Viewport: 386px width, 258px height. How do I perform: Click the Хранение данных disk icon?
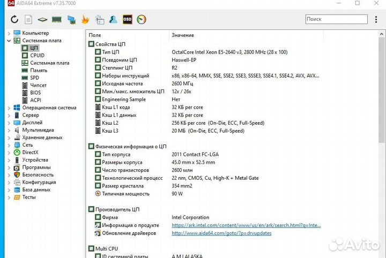tap(17, 138)
